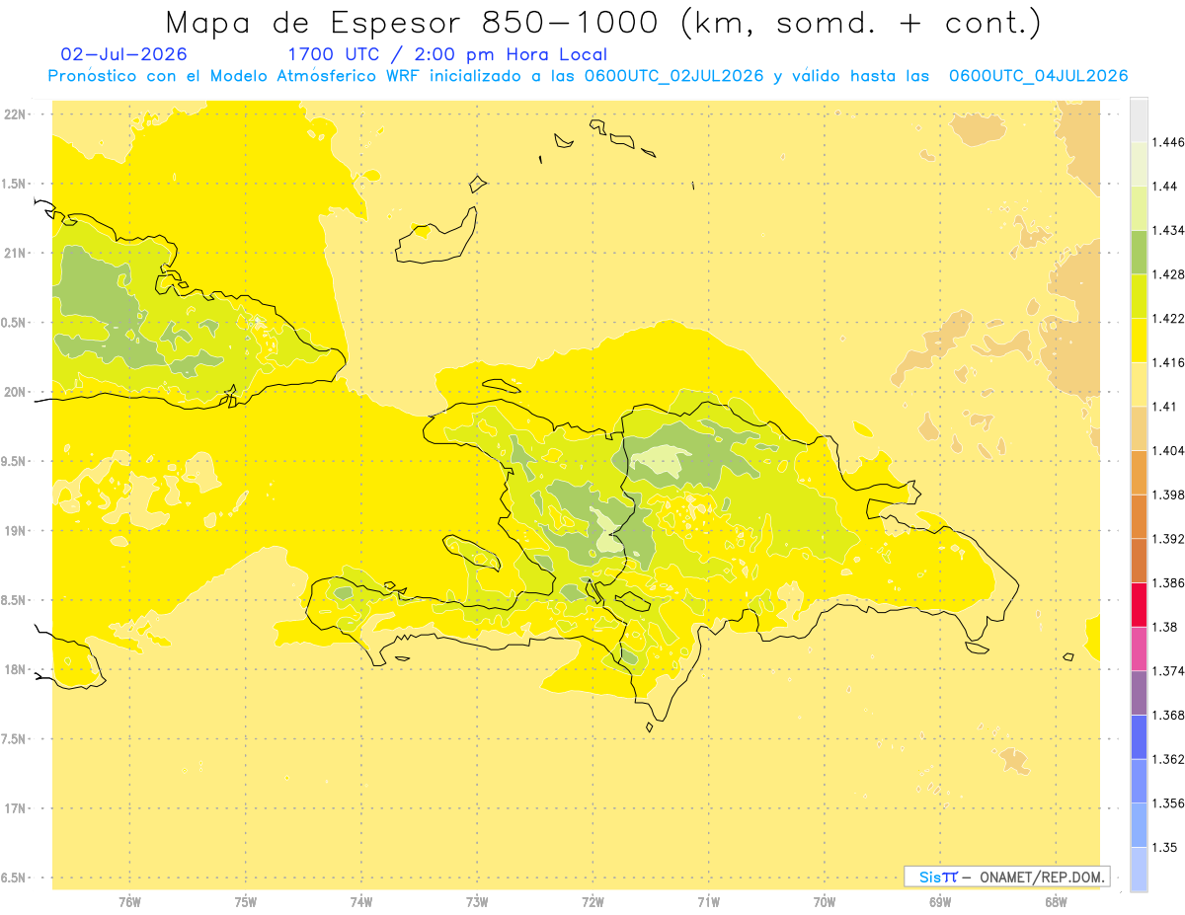Click colorbar value "1.368"
This screenshot has height=915, width=1185.
(x=1169, y=715)
